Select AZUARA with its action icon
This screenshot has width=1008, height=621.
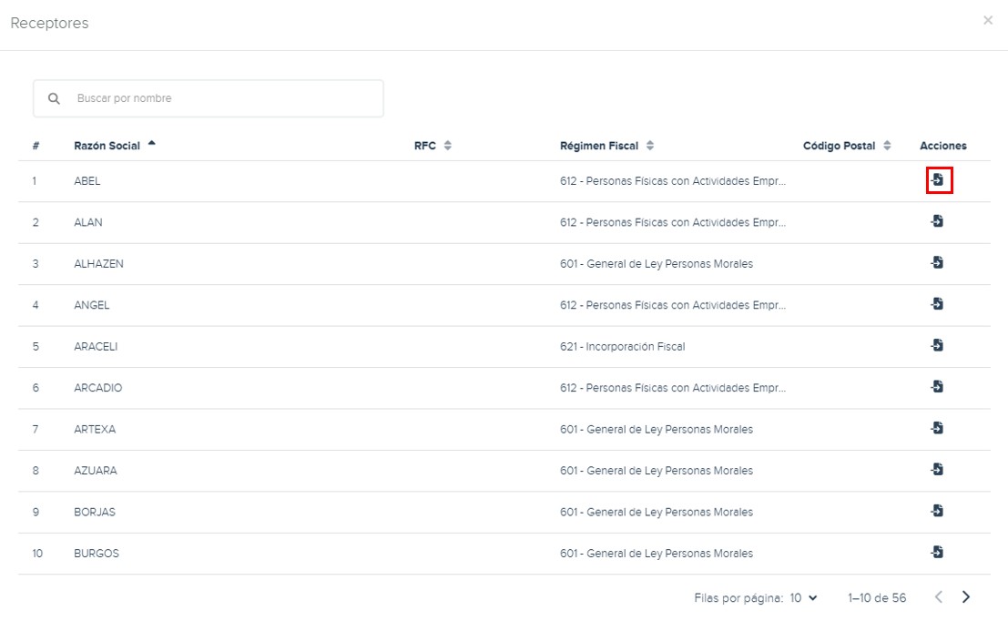pyautogui.click(x=937, y=470)
